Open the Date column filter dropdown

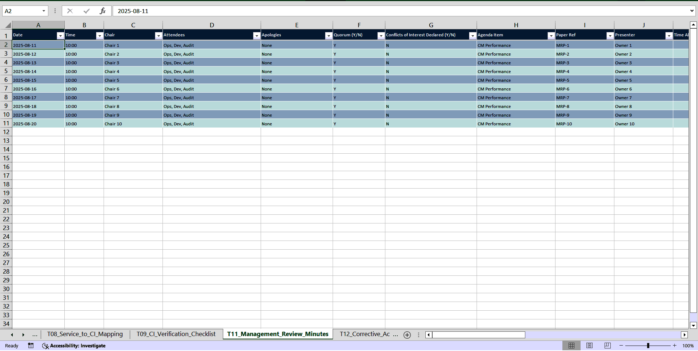coord(60,36)
